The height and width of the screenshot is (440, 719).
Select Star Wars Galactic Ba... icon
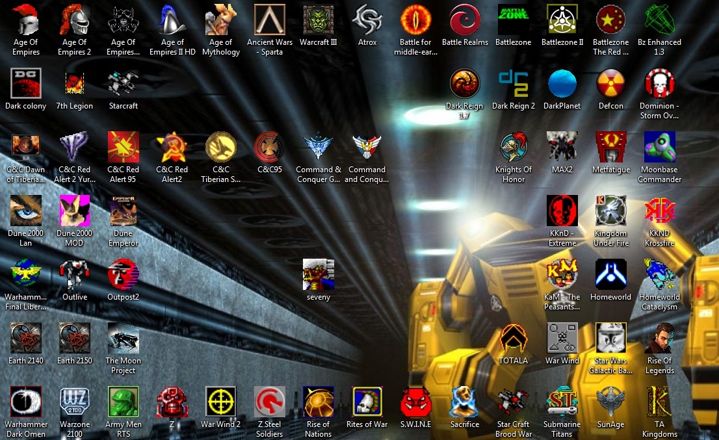(x=611, y=338)
